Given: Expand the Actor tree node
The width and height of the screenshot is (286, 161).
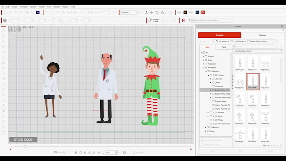Looking at the screenshot, I should pos(204,60).
